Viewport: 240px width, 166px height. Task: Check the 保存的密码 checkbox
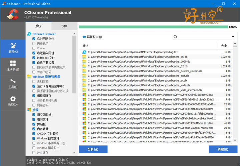pyautogui.click(x=34, y=72)
